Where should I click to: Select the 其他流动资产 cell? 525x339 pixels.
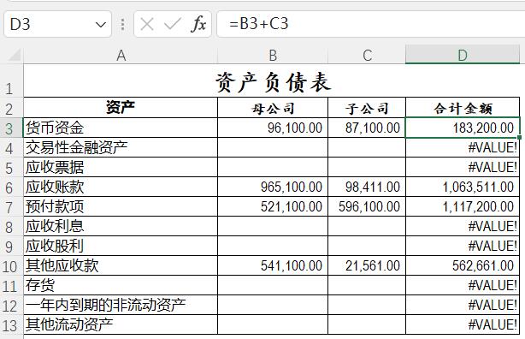click(x=121, y=324)
